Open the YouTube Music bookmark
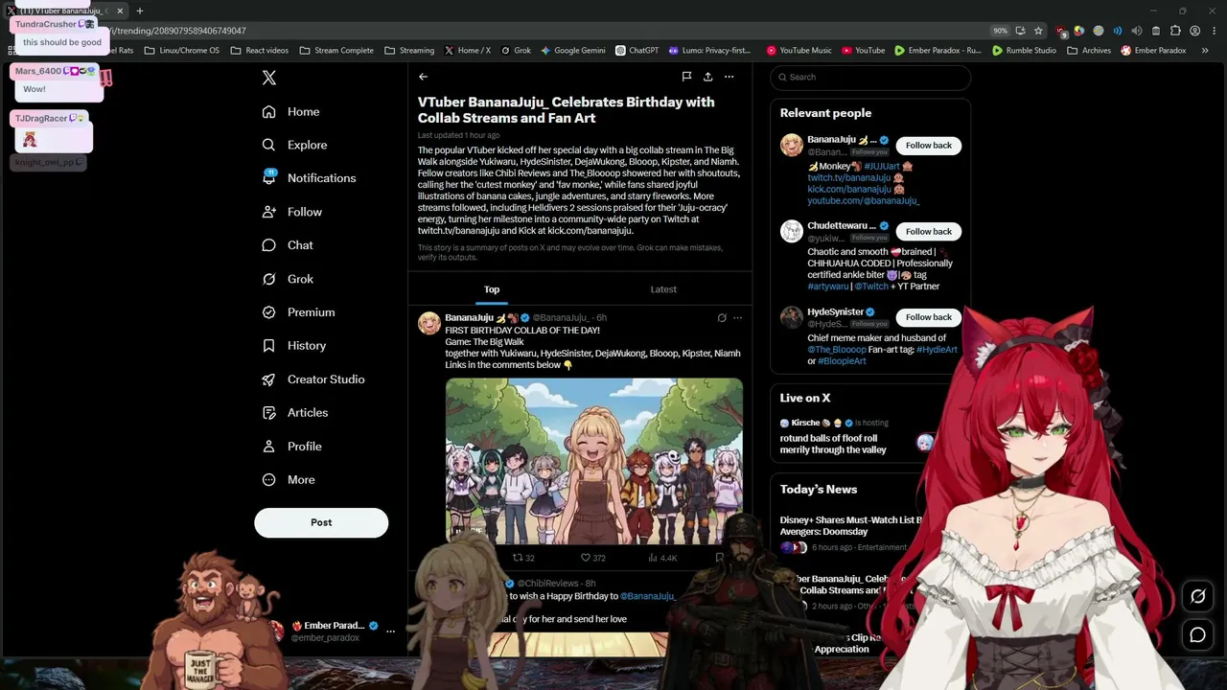 (x=799, y=50)
